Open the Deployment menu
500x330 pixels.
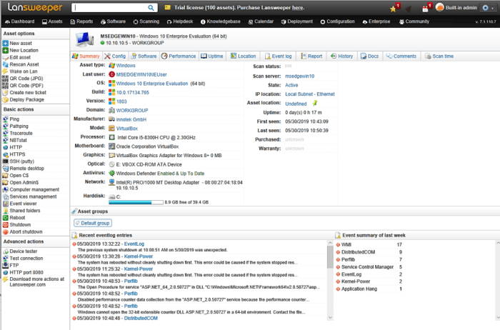[x=297, y=21]
